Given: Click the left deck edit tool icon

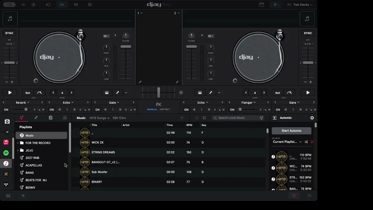Looking at the screenshot, I should pyautogui.click(x=117, y=93).
